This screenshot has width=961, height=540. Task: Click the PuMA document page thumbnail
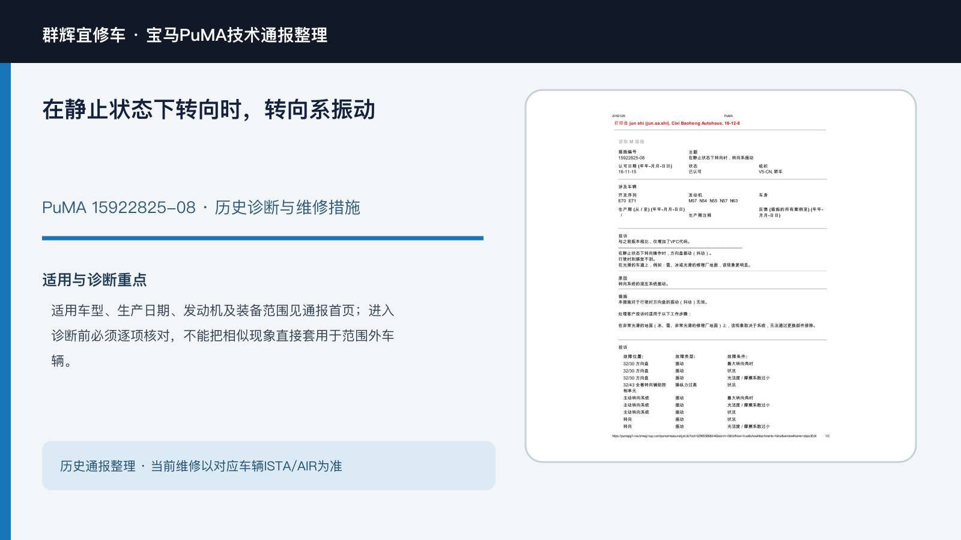(720, 276)
